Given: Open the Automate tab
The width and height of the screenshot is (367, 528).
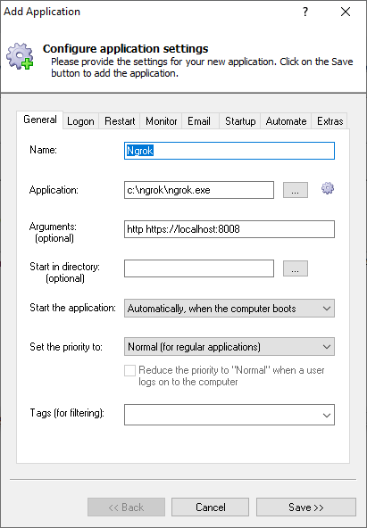Looking at the screenshot, I should pyautogui.click(x=286, y=121).
